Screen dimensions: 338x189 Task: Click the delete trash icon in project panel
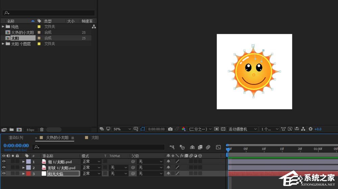click(42, 130)
